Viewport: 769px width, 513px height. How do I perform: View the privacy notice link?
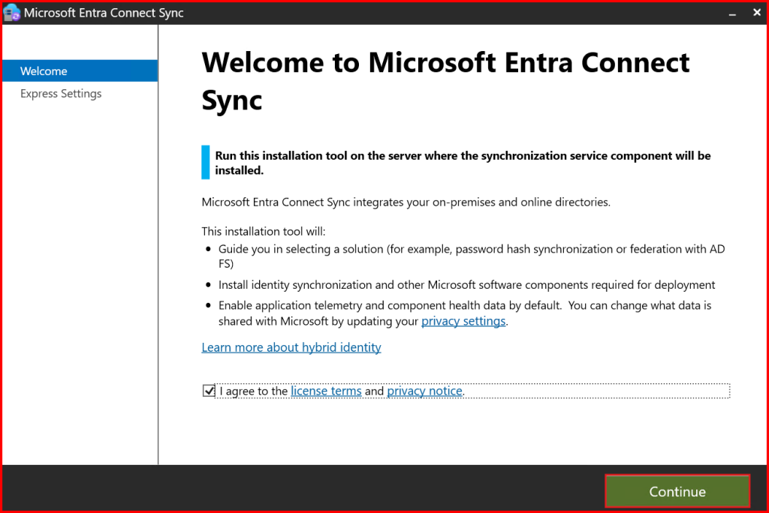click(425, 391)
